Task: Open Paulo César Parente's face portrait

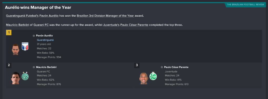Action: pyautogui.click(x=143, y=78)
